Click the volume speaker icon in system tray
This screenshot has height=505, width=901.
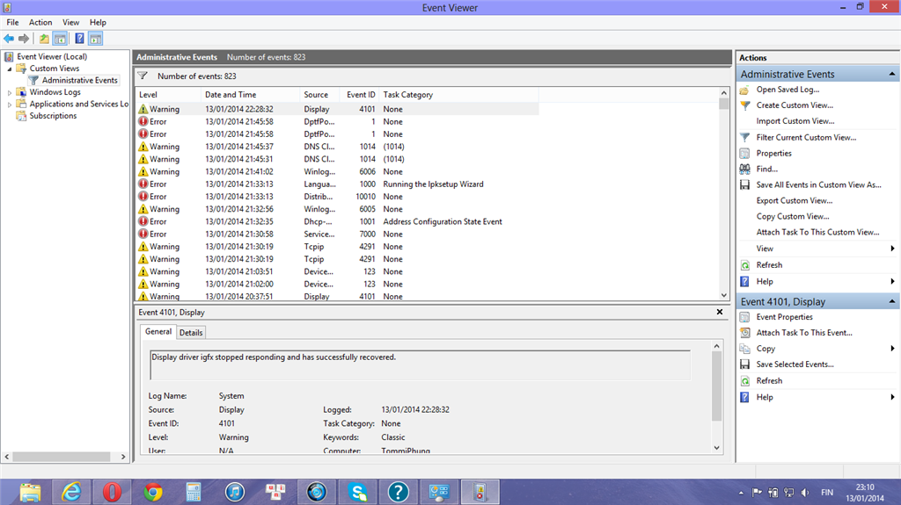coord(805,493)
